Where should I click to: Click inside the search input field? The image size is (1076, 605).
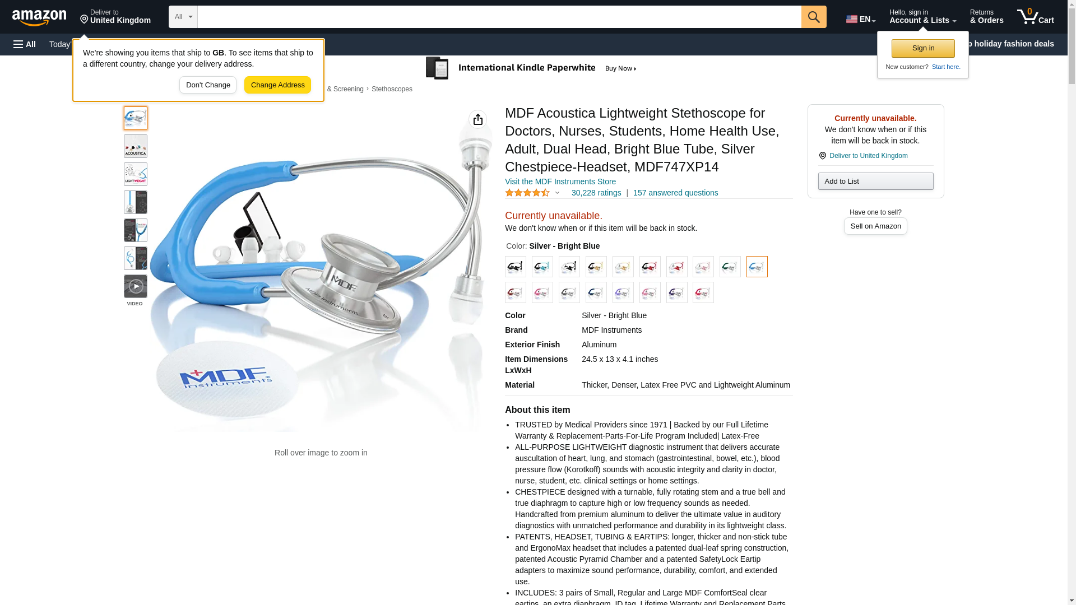499,17
